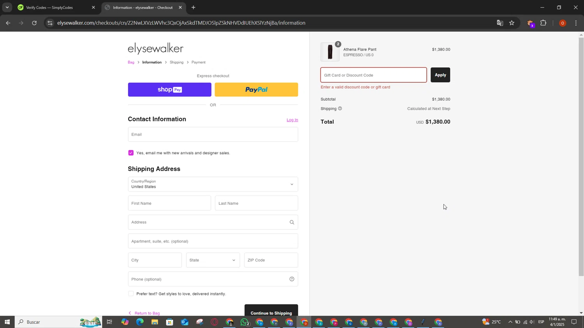Viewport: 584px width, 328px height.
Task: Click the City field
Action: tap(155, 260)
